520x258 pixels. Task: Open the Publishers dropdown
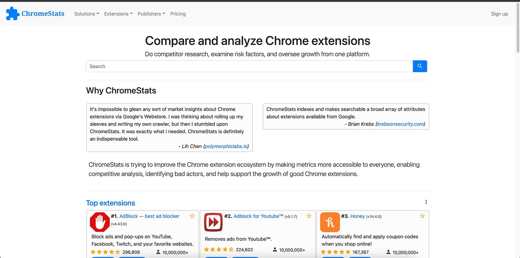click(x=151, y=14)
